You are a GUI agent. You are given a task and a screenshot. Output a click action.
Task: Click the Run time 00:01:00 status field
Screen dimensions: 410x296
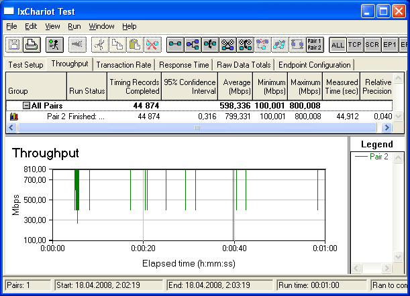[x=322, y=285]
